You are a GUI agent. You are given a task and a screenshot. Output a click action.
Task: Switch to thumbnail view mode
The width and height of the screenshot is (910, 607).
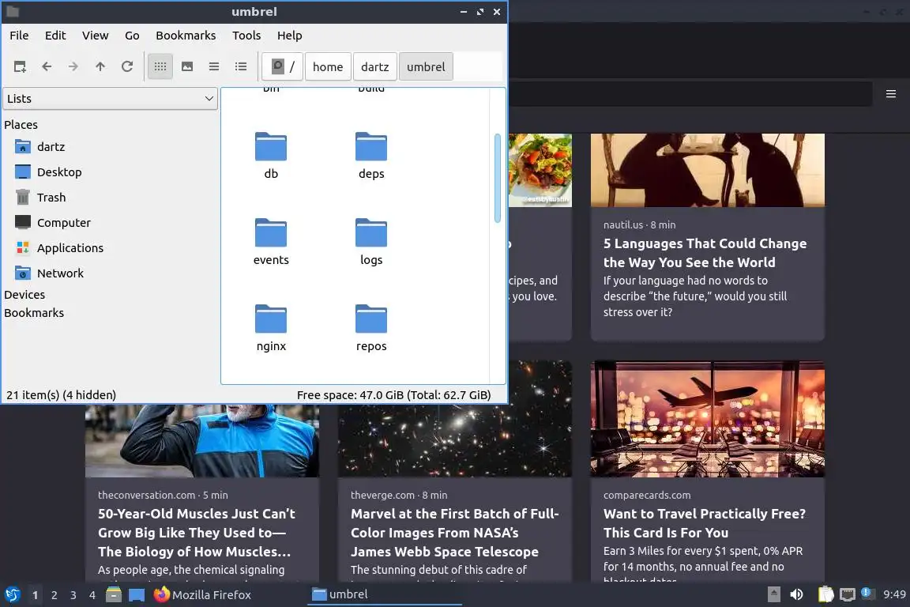(x=187, y=67)
